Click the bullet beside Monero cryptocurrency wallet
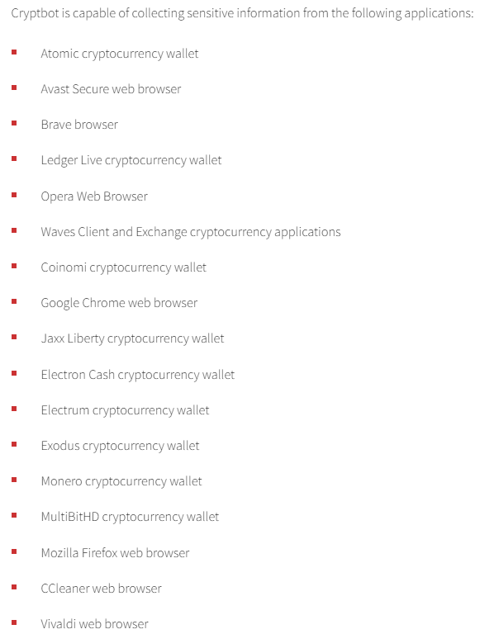 (x=14, y=480)
